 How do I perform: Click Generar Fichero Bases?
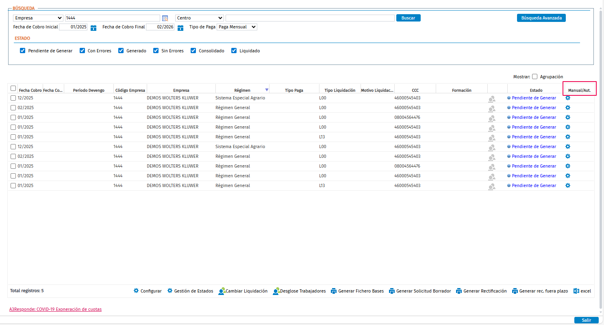pos(357,291)
